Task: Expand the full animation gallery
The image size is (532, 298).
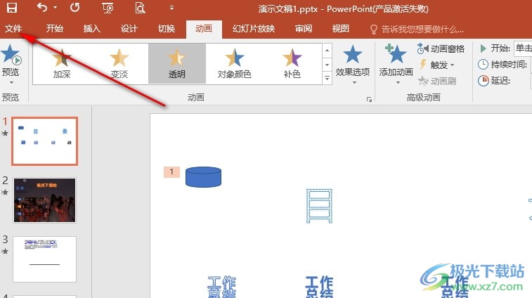Action: coord(327,78)
